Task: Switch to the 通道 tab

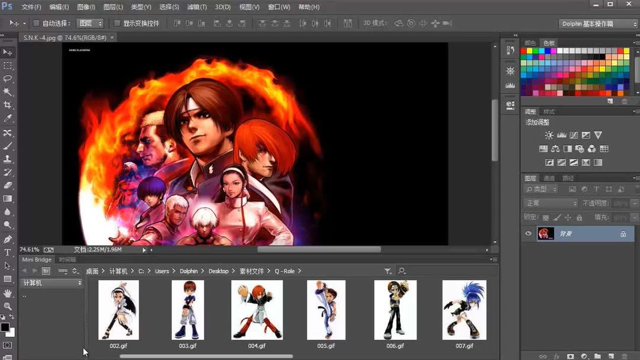Action: [549, 178]
